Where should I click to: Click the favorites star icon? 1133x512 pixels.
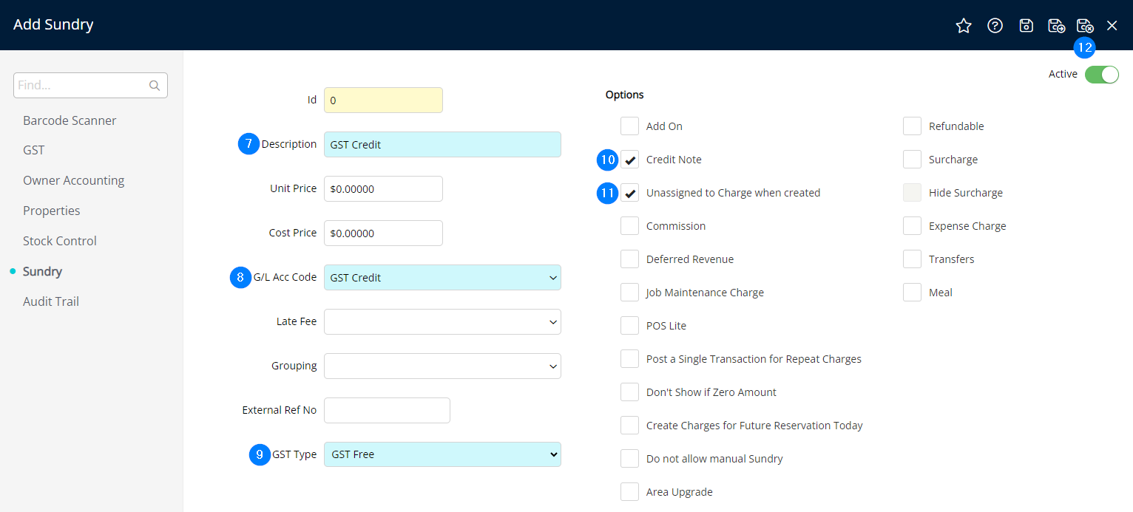pyautogui.click(x=963, y=26)
